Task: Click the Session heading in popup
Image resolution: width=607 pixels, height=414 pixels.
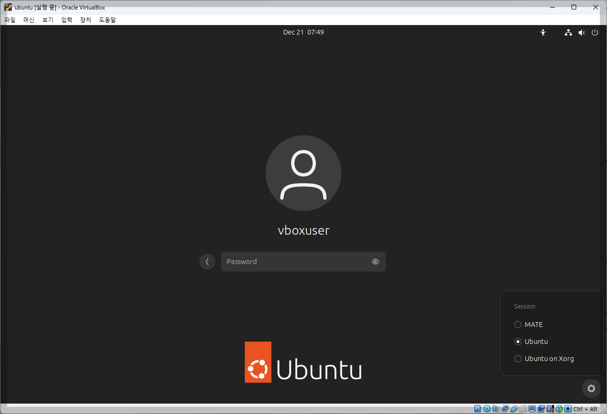Action: click(x=525, y=307)
